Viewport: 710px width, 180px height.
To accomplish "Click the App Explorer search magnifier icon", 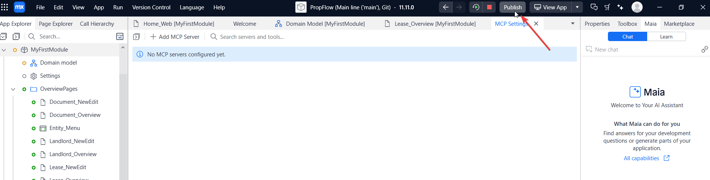I will pos(32,37).
